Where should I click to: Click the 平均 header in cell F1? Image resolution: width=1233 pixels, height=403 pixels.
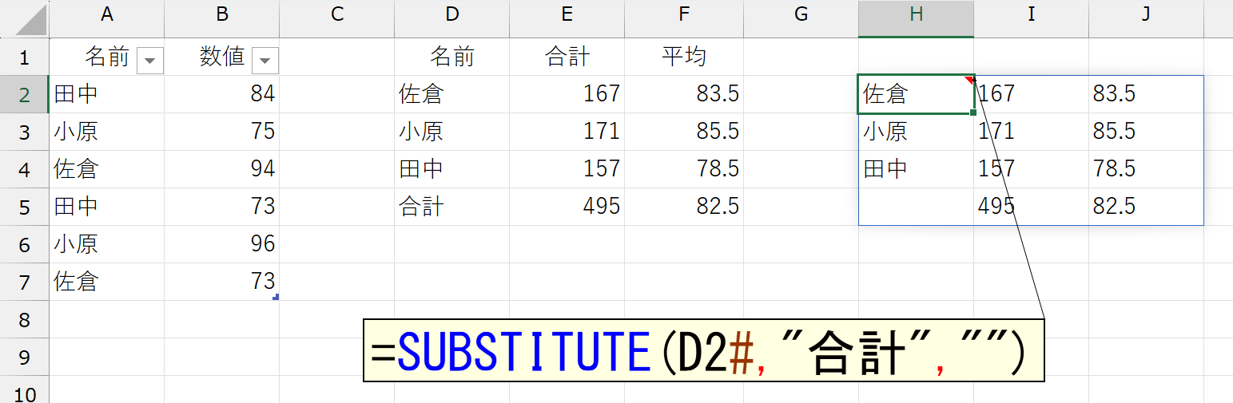[x=684, y=57]
